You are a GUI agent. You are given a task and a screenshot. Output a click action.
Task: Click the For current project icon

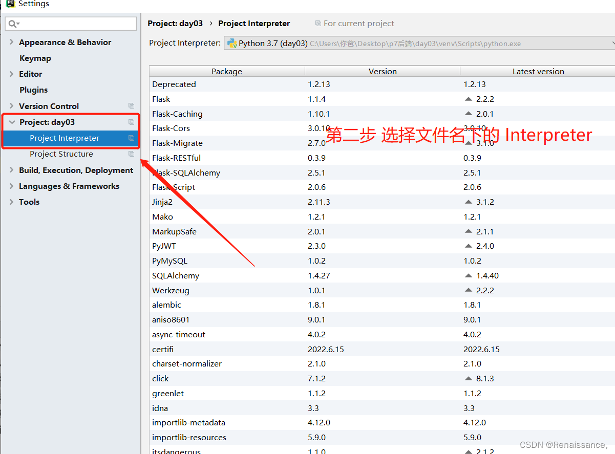[x=318, y=24]
